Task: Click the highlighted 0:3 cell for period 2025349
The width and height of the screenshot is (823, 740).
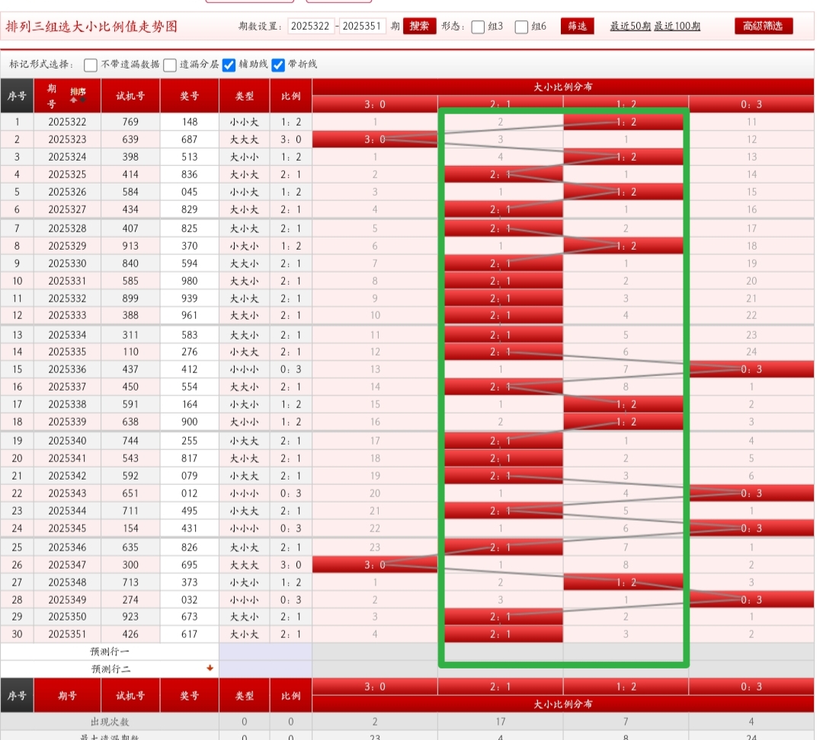Action: point(751,600)
